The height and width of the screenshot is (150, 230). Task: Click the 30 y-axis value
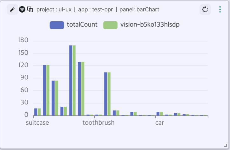(x=24, y=103)
